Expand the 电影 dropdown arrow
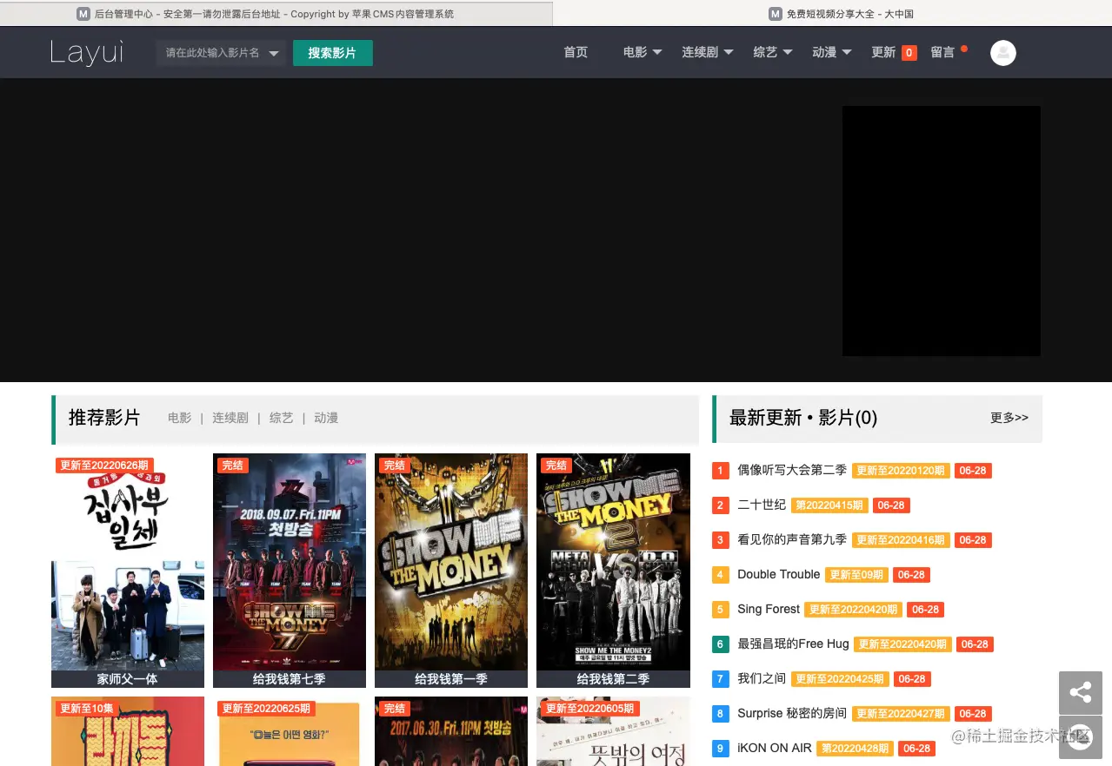1112x766 pixels. [657, 53]
